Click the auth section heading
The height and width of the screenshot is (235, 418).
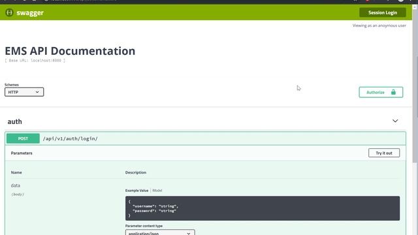pyautogui.click(x=14, y=121)
